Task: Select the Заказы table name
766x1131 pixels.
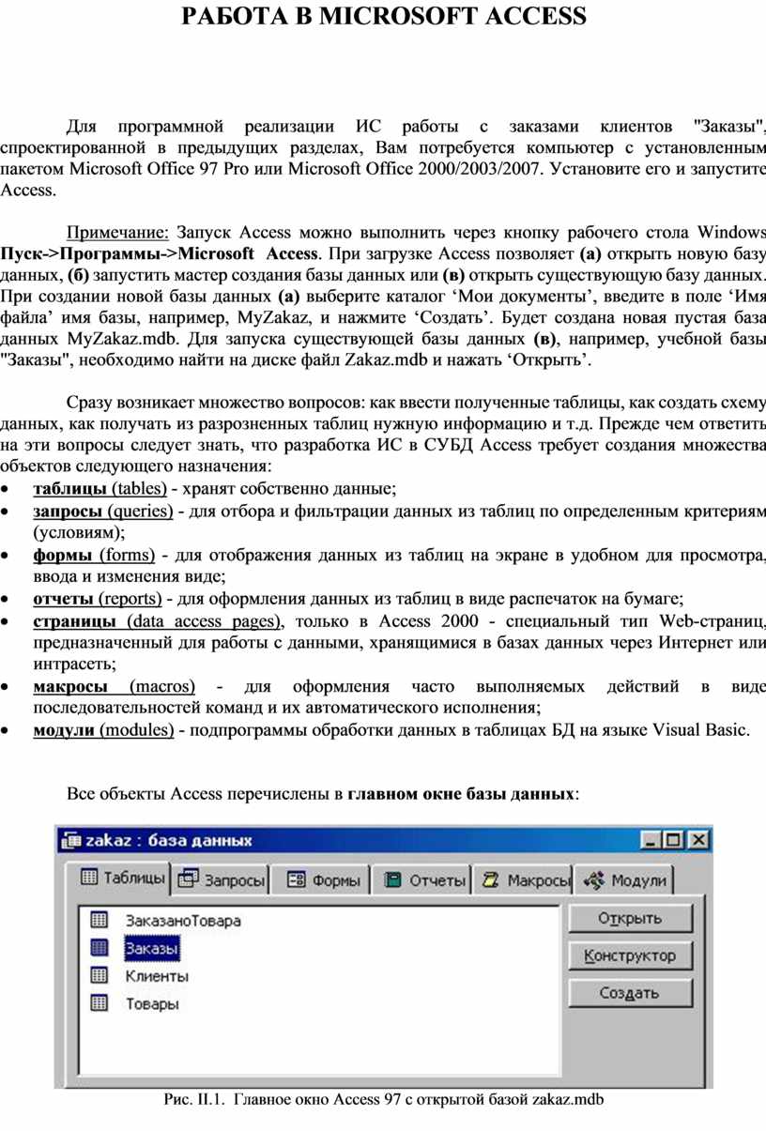Action: coord(151,949)
